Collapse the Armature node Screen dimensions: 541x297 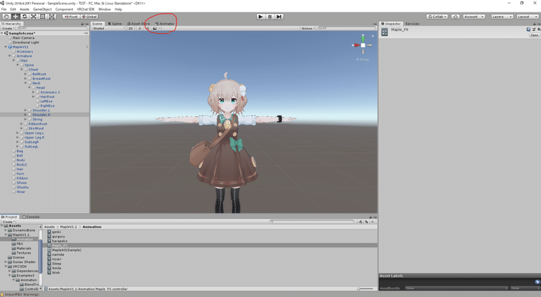point(9,56)
